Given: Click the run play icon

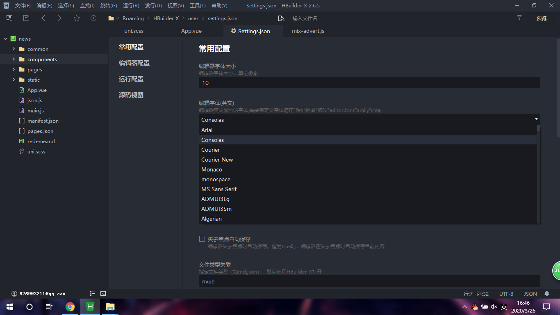Looking at the screenshot, I should tap(93, 18).
